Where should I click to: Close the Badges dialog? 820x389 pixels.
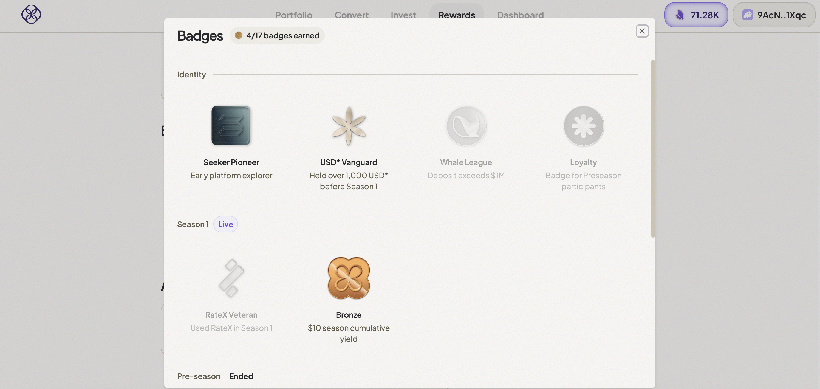[x=642, y=31]
